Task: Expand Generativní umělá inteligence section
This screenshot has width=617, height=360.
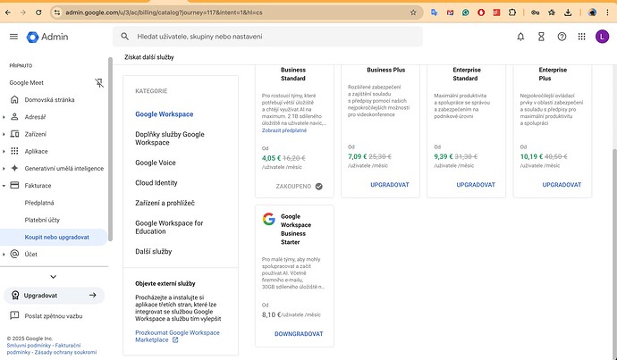Action: coord(4,169)
